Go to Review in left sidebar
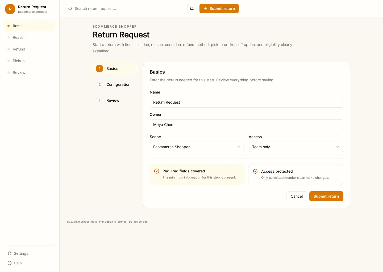This screenshot has width=383, height=272. click(30, 73)
